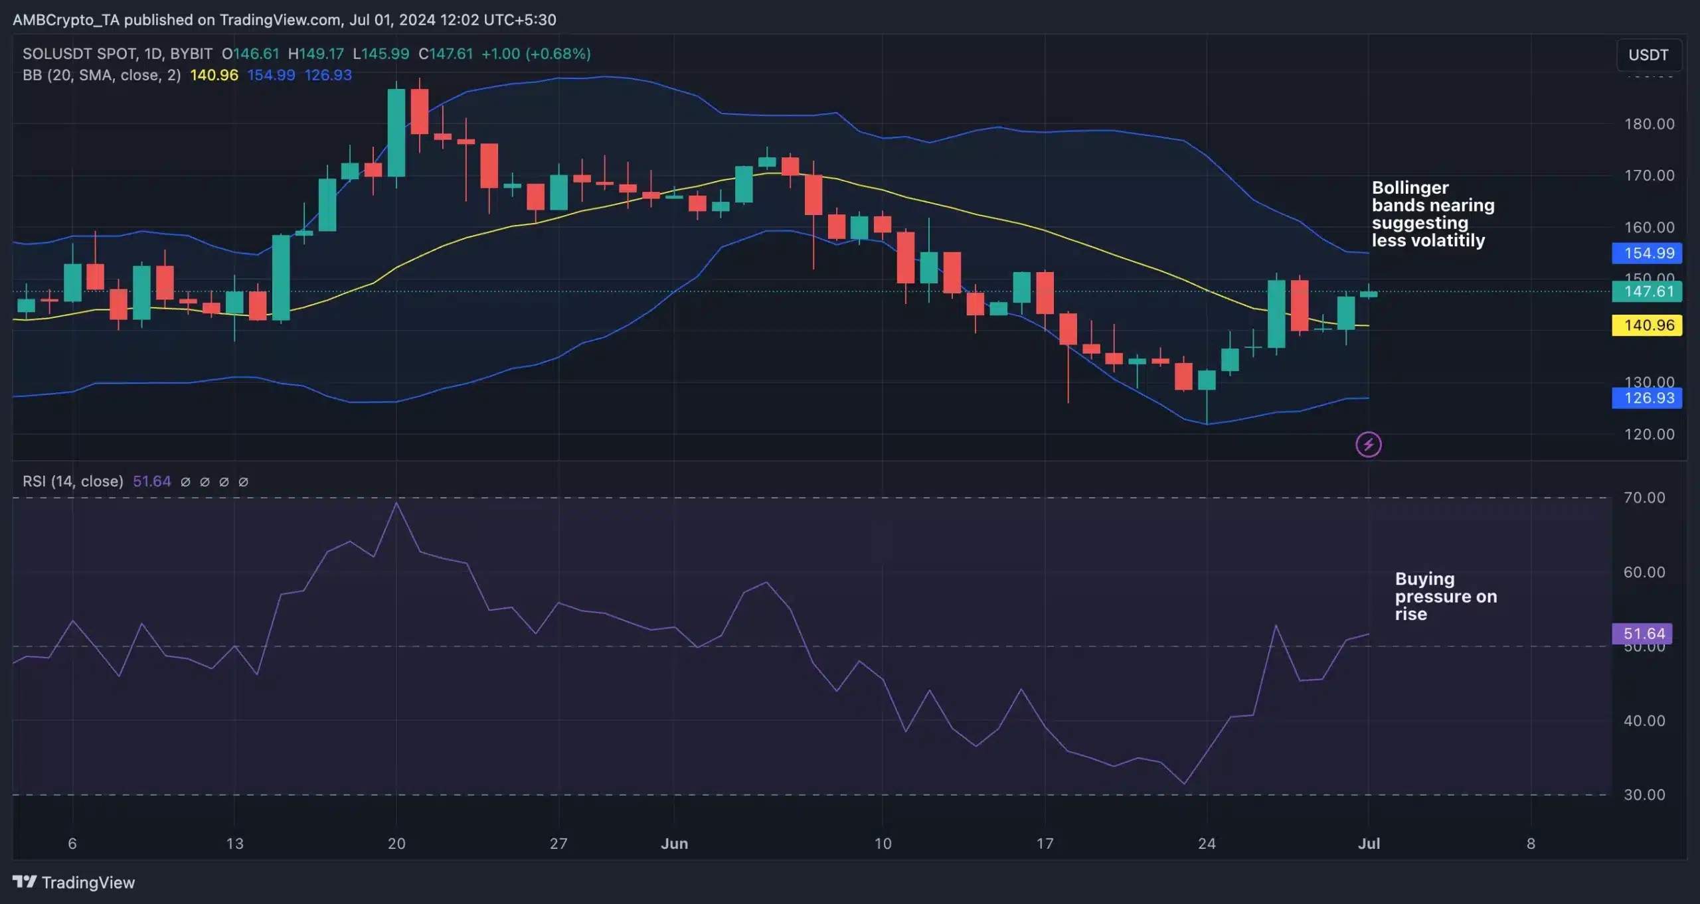This screenshot has width=1700, height=904.
Task: Click the yellow 140.96 price axis label
Action: click(1647, 325)
